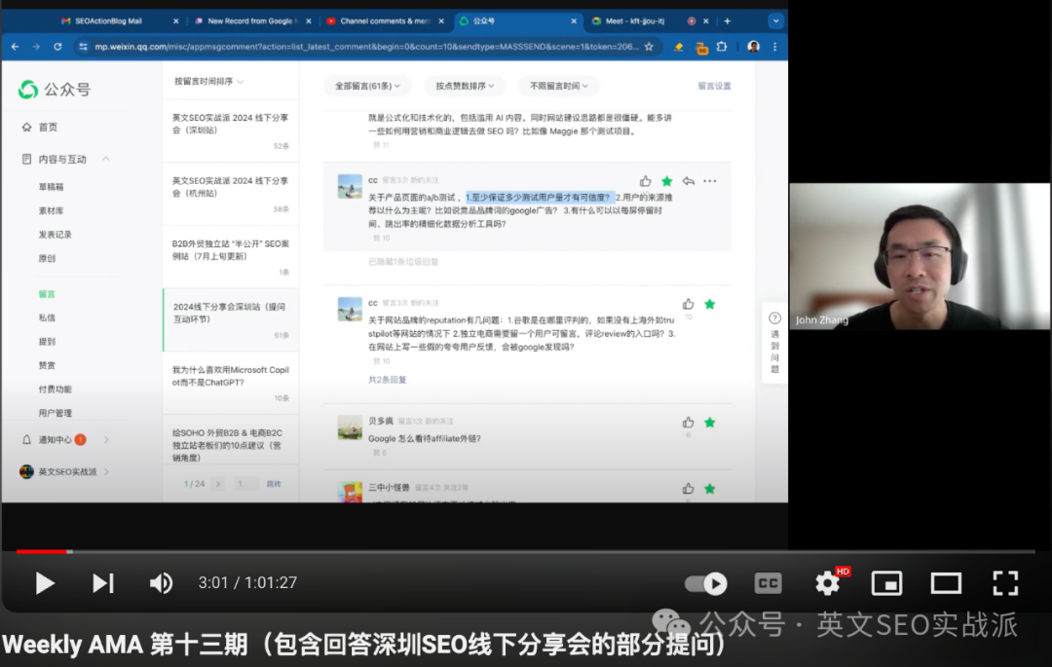Open the 留言设置 link
The height and width of the screenshot is (667, 1052).
(714, 86)
